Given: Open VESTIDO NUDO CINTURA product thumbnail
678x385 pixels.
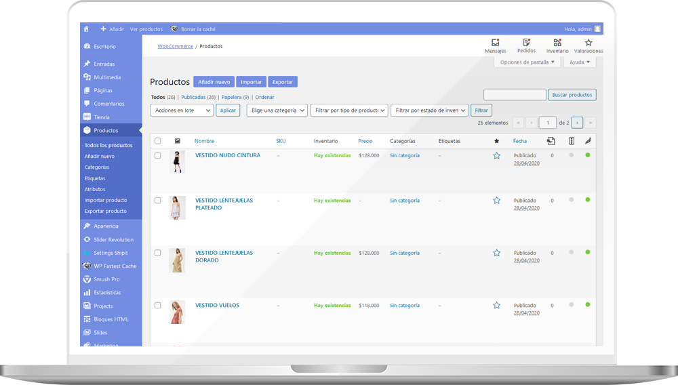Looking at the screenshot, I should (x=177, y=162).
